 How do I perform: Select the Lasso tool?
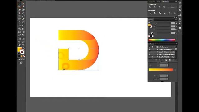click(x=23, y=7)
